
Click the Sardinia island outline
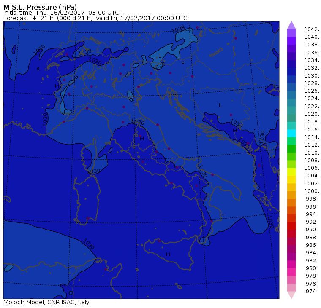pyautogui.click(x=87, y=200)
